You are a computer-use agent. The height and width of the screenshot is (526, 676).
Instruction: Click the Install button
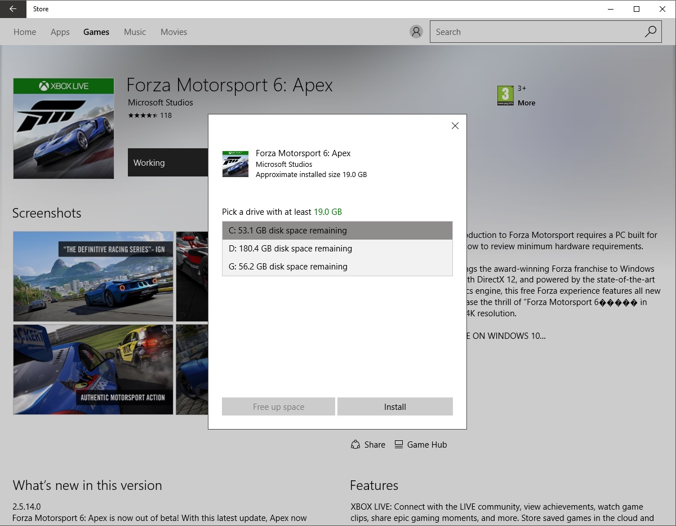[395, 406]
